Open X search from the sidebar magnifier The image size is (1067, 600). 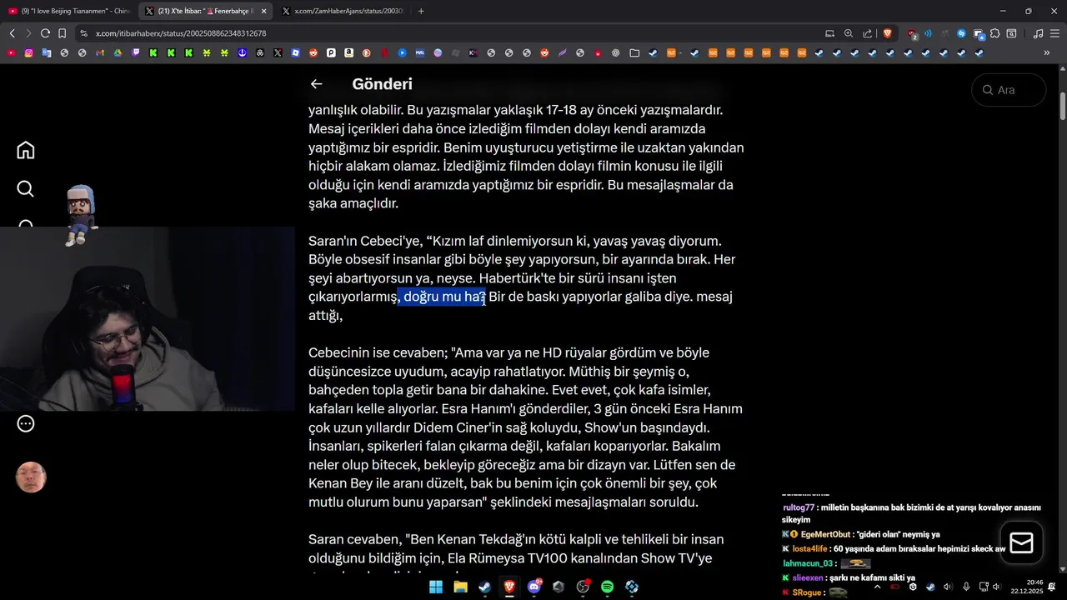(26, 188)
